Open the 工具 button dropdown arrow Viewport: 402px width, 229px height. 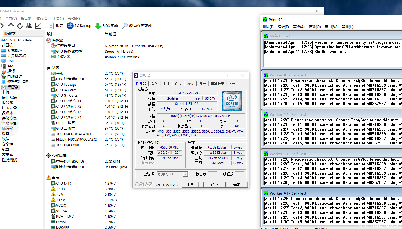pos(200,184)
